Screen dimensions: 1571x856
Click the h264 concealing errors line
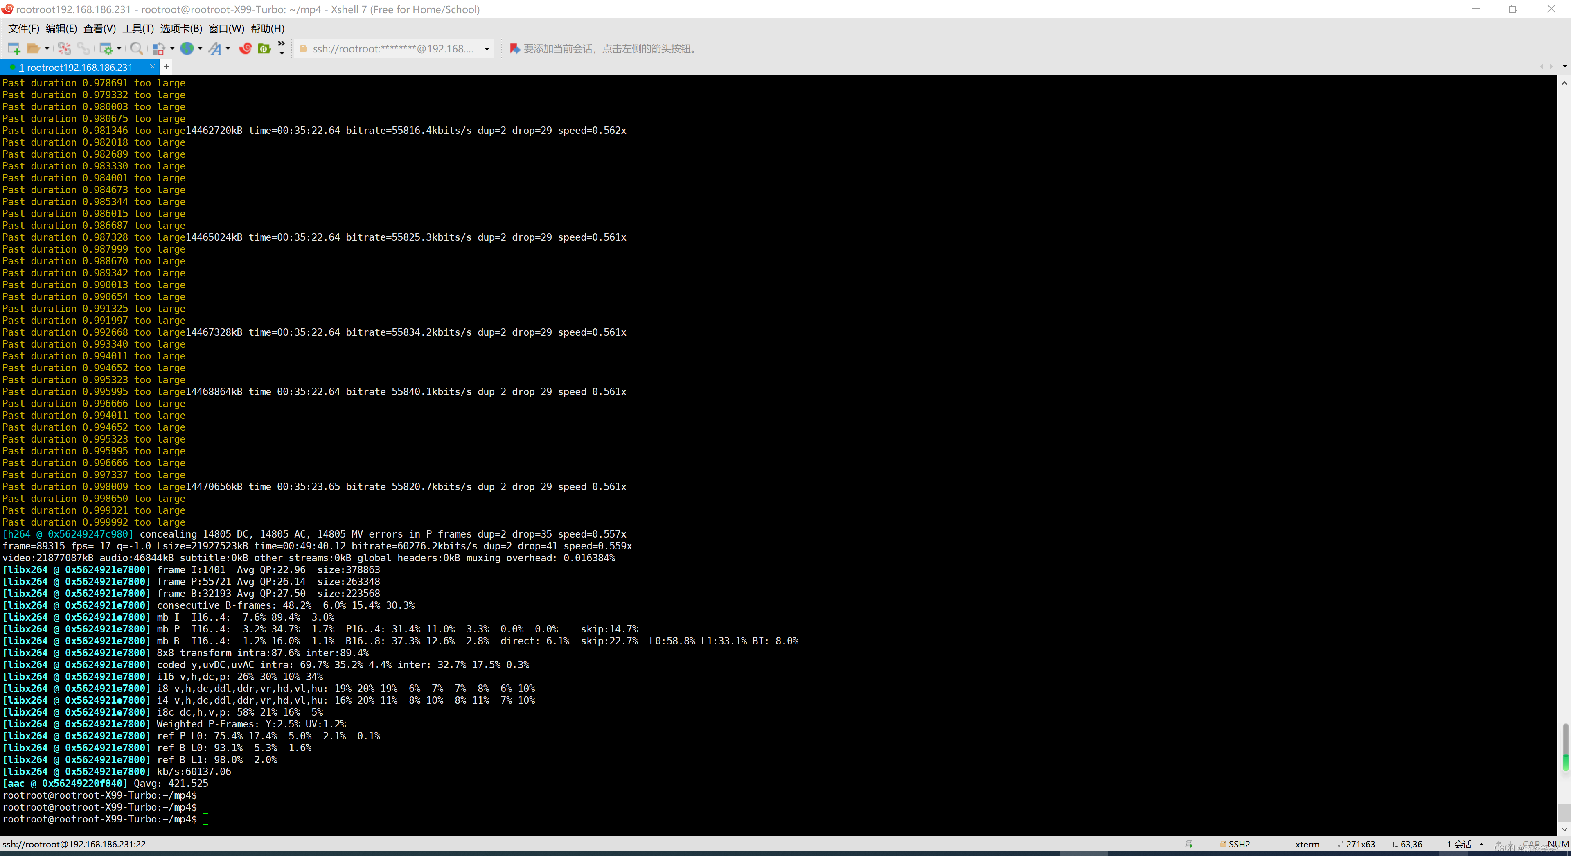(x=314, y=534)
